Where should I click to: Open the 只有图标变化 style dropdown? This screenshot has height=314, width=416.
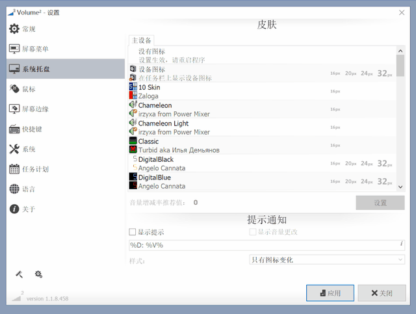coord(327,259)
